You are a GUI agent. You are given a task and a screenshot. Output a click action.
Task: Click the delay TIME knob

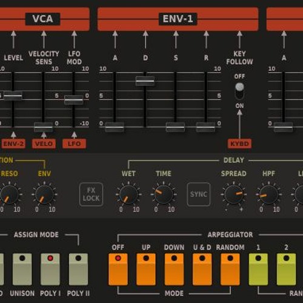point(164,195)
